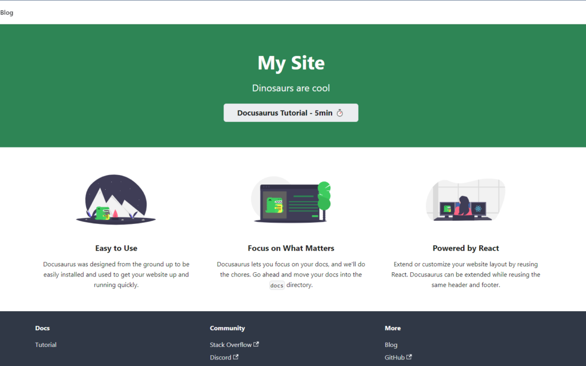Visit the GitHub link text in the footer

click(394, 358)
